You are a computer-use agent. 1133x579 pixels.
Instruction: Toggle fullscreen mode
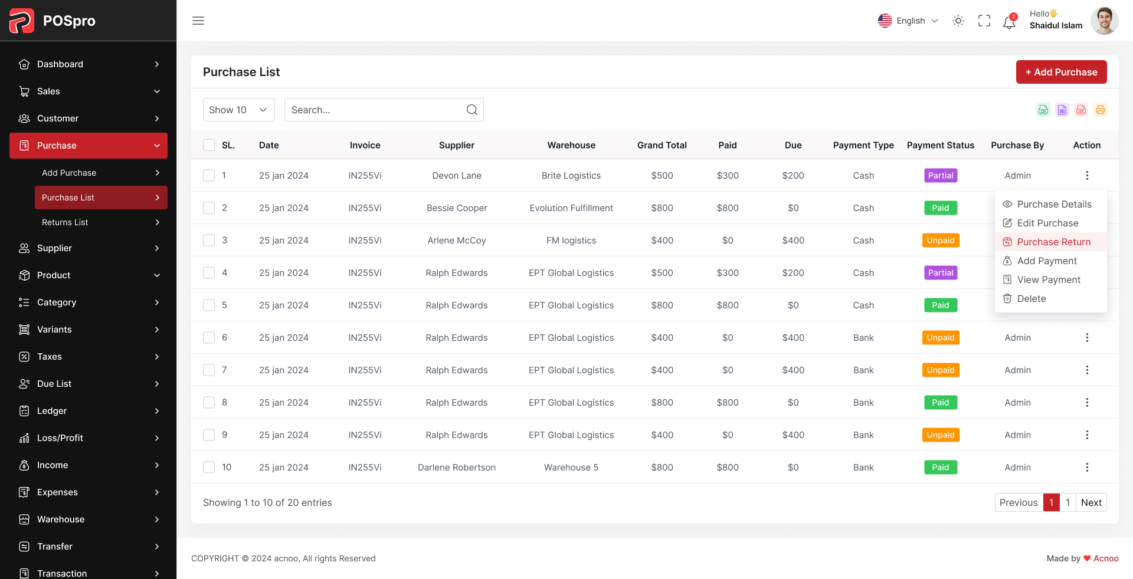pos(984,21)
